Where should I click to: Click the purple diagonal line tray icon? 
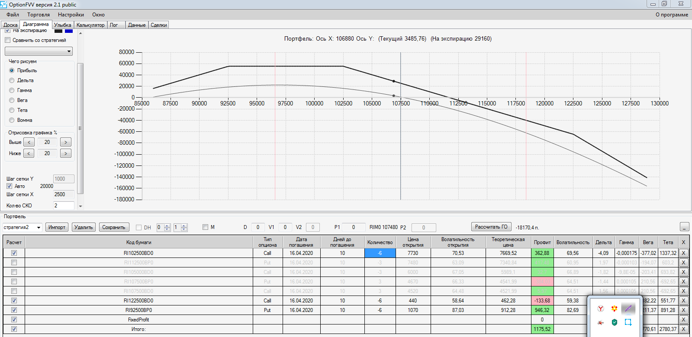click(628, 308)
